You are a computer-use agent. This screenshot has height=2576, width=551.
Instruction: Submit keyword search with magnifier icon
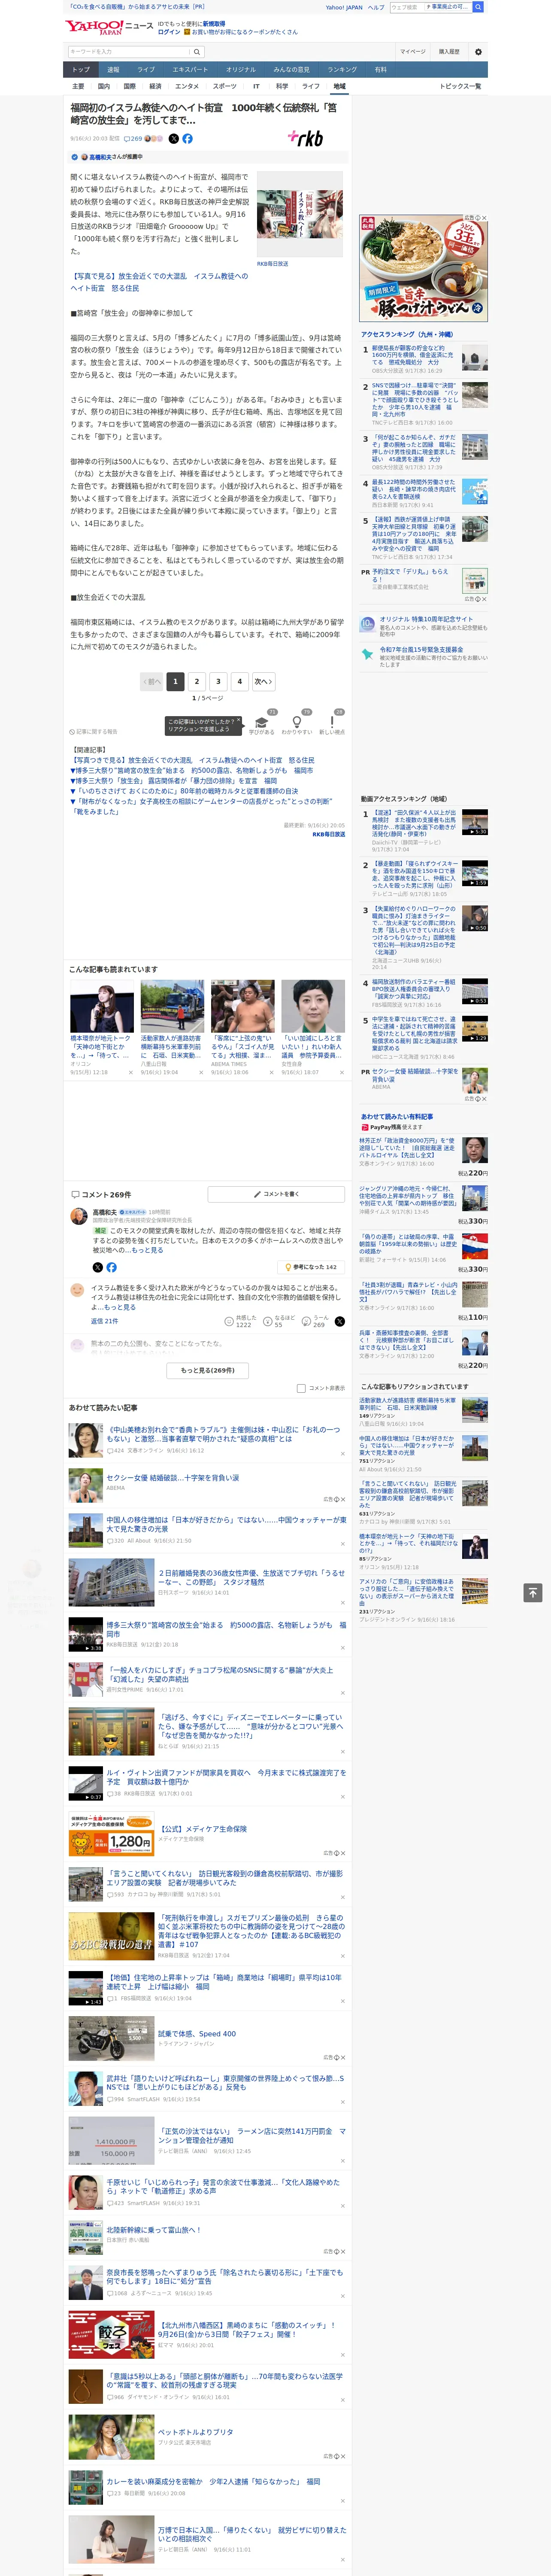[x=197, y=52]
